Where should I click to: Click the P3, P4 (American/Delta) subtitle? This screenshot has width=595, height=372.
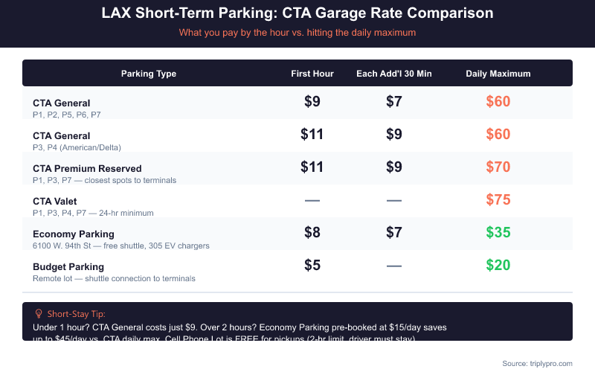(77, 147)
